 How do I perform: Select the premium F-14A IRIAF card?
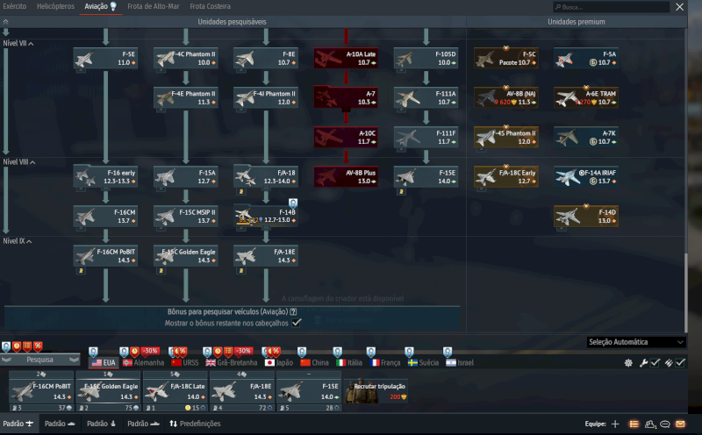(x=586, y=177)
